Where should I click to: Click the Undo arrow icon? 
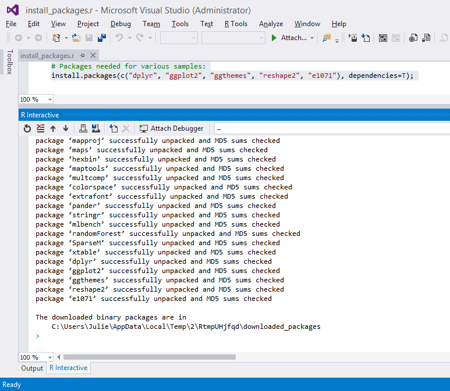coord(119,38)
